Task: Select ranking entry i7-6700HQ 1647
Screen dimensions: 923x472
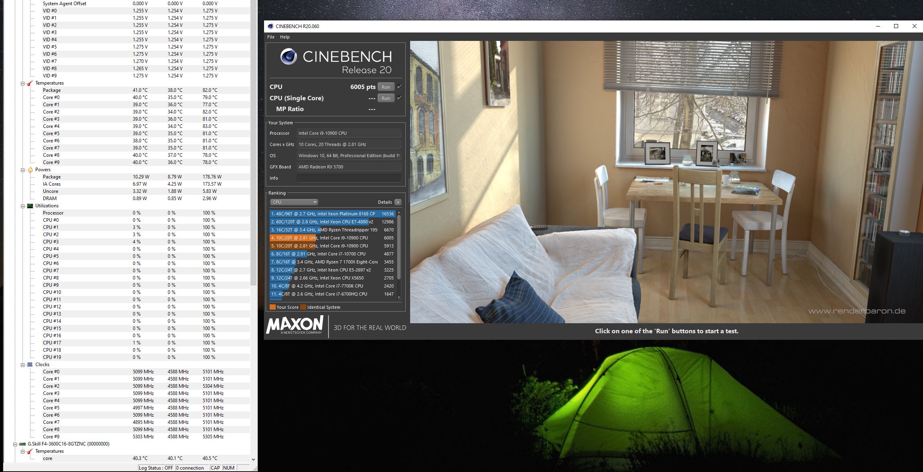Action: (332, 294)
